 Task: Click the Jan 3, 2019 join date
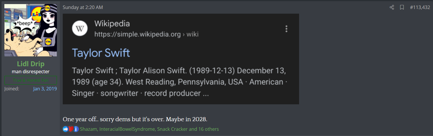click(x=45, y=89)
